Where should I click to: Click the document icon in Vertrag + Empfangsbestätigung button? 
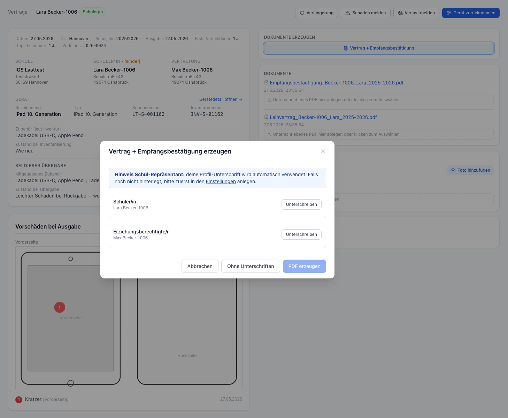click(x=346, y=48)
